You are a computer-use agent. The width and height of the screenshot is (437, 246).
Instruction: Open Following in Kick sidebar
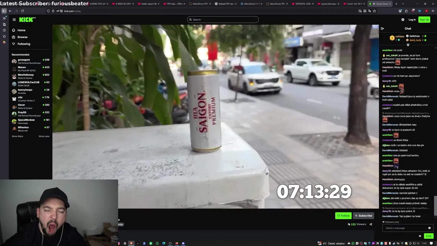[x=24, y=44]
